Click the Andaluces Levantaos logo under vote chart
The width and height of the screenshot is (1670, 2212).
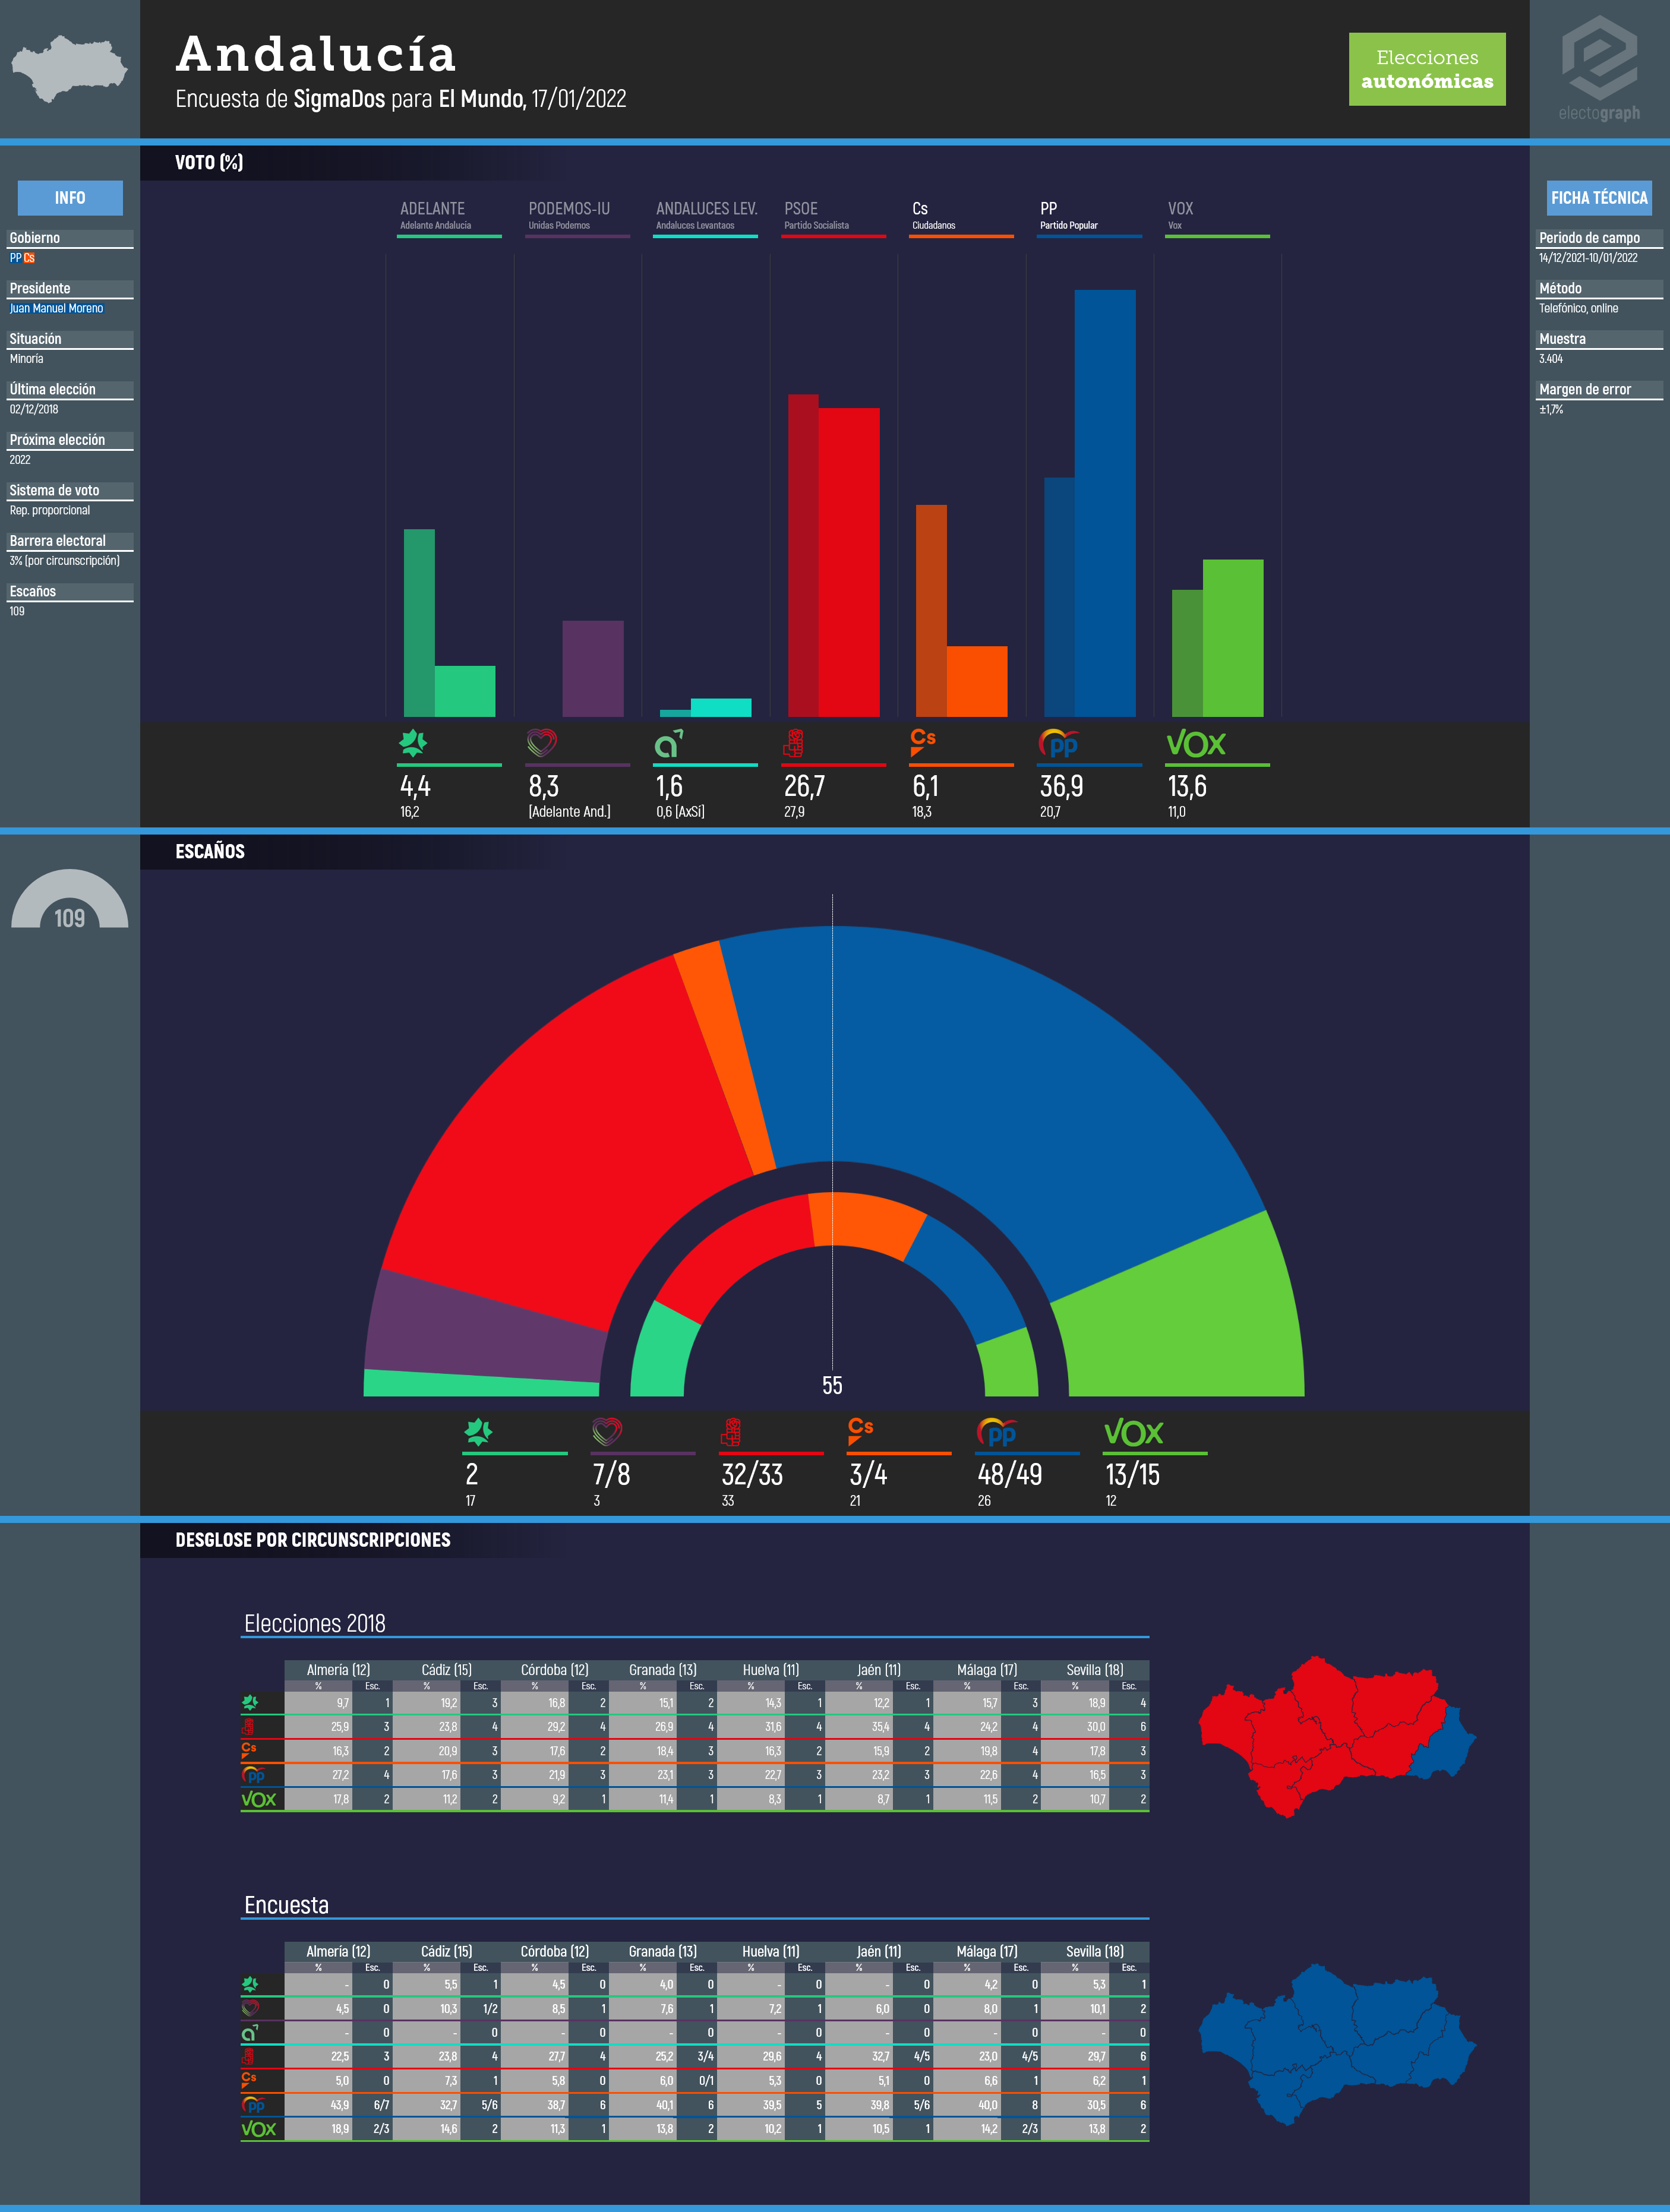click(x=668, y=743)
